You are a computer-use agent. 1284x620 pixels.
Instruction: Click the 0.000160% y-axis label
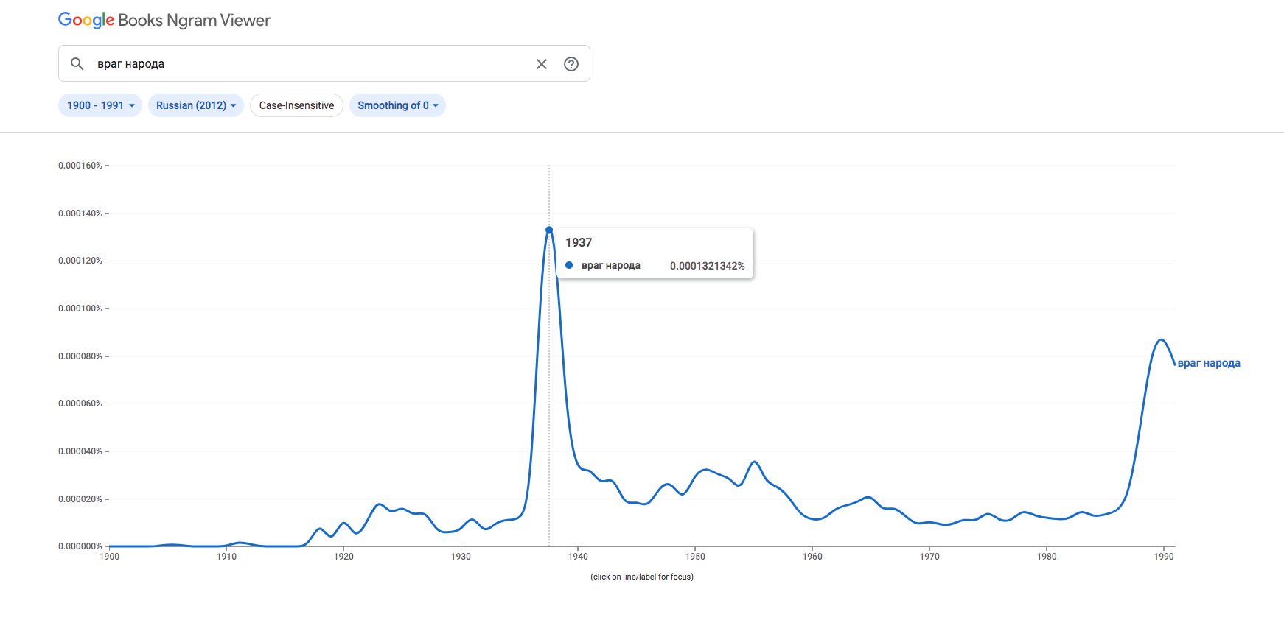(x=80, y=166)
